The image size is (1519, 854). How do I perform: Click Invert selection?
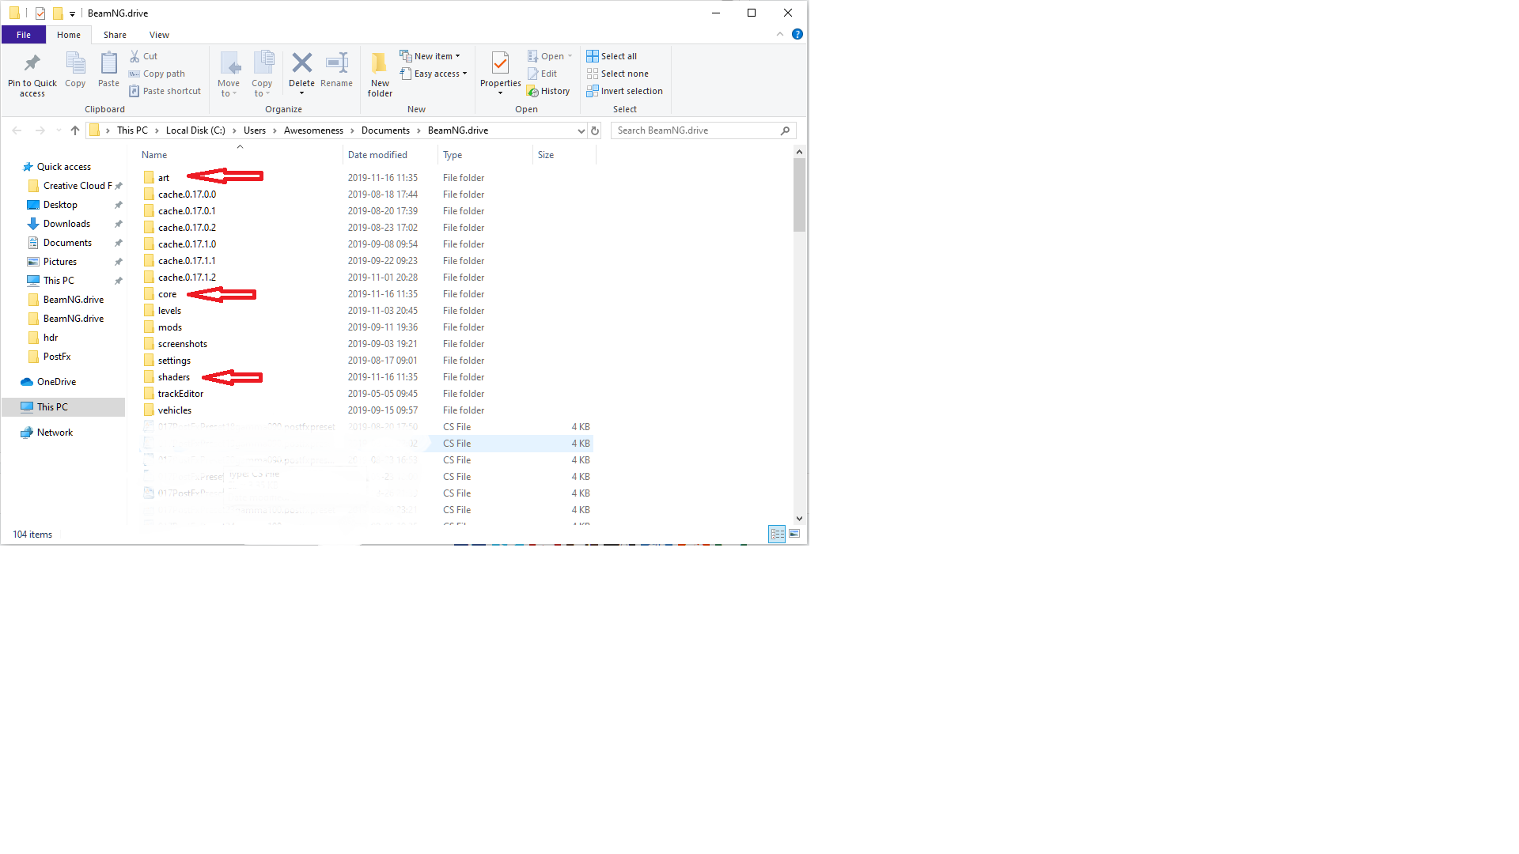click(x=624, y=91)
